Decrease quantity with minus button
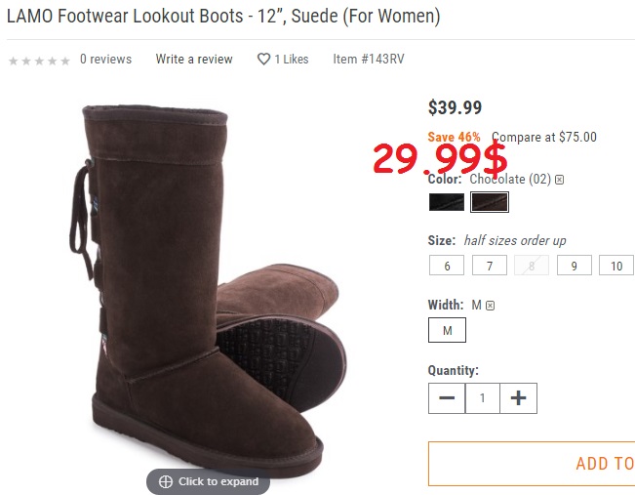The image size is (635, 495). (x=447, y=398)
